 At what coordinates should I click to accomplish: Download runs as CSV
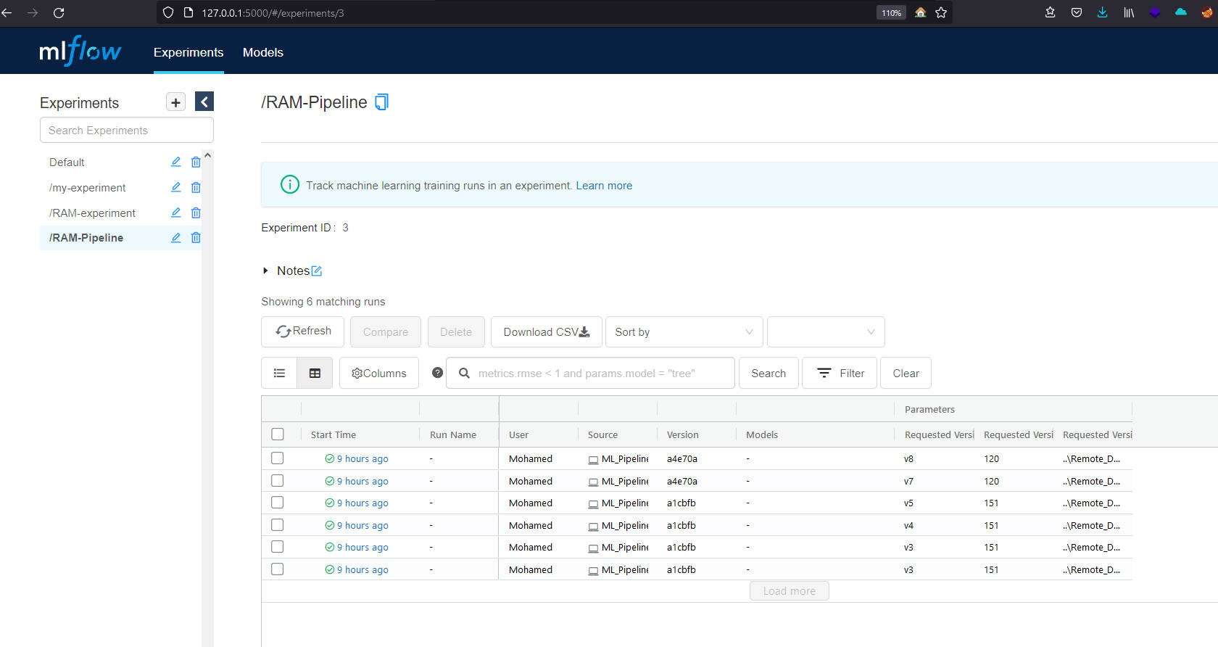[x=547, y=331]
